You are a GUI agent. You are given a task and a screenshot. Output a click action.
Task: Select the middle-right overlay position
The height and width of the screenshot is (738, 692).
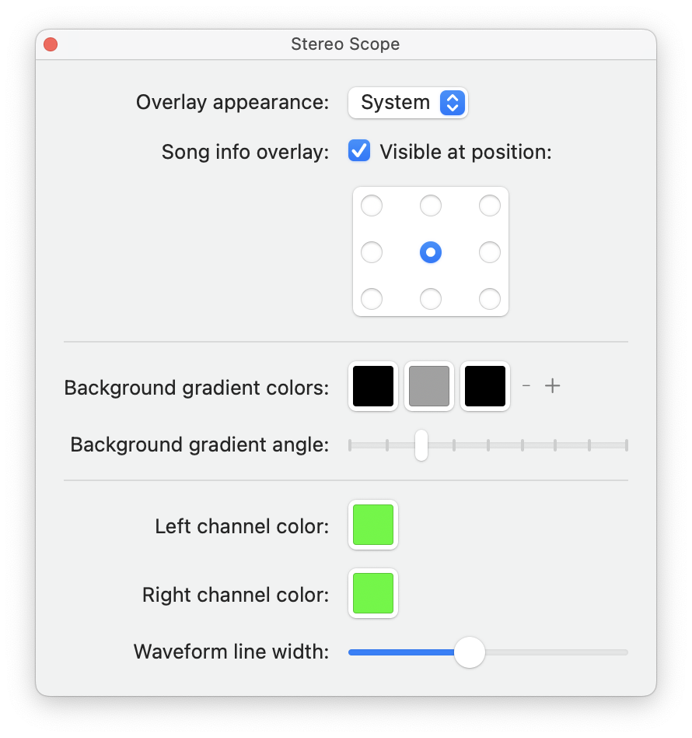pyautogui.click(x=489, y=251)
